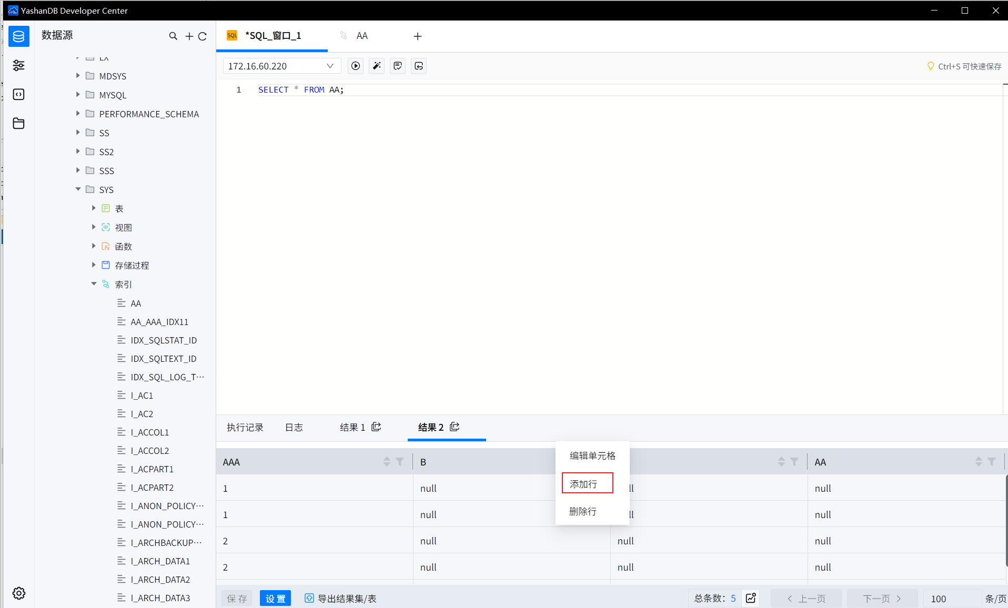Click the filter icon on AAA column

(x=400, y=462)
